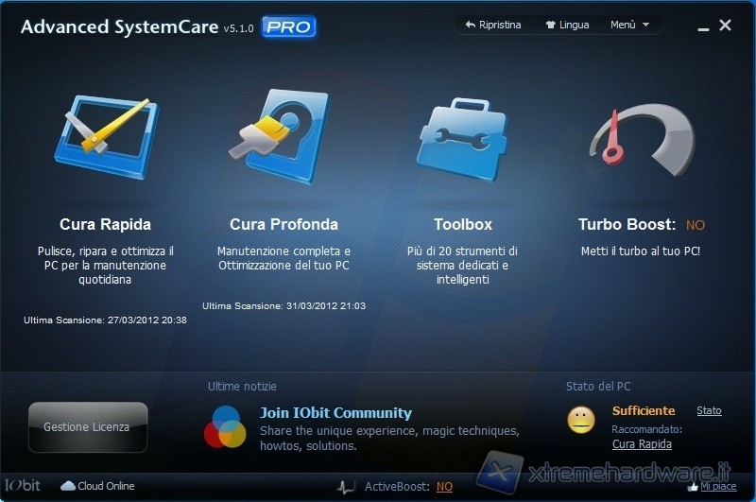Click the ActiveBoost pulse icon
756x502 pixels.
coord(347,487)
